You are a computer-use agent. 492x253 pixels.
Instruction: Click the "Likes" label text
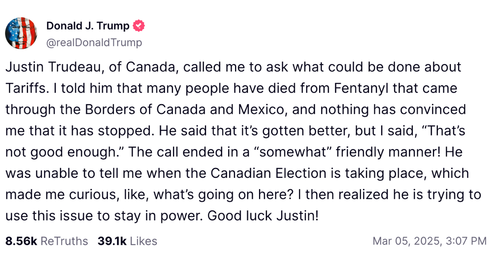point(144,241)
